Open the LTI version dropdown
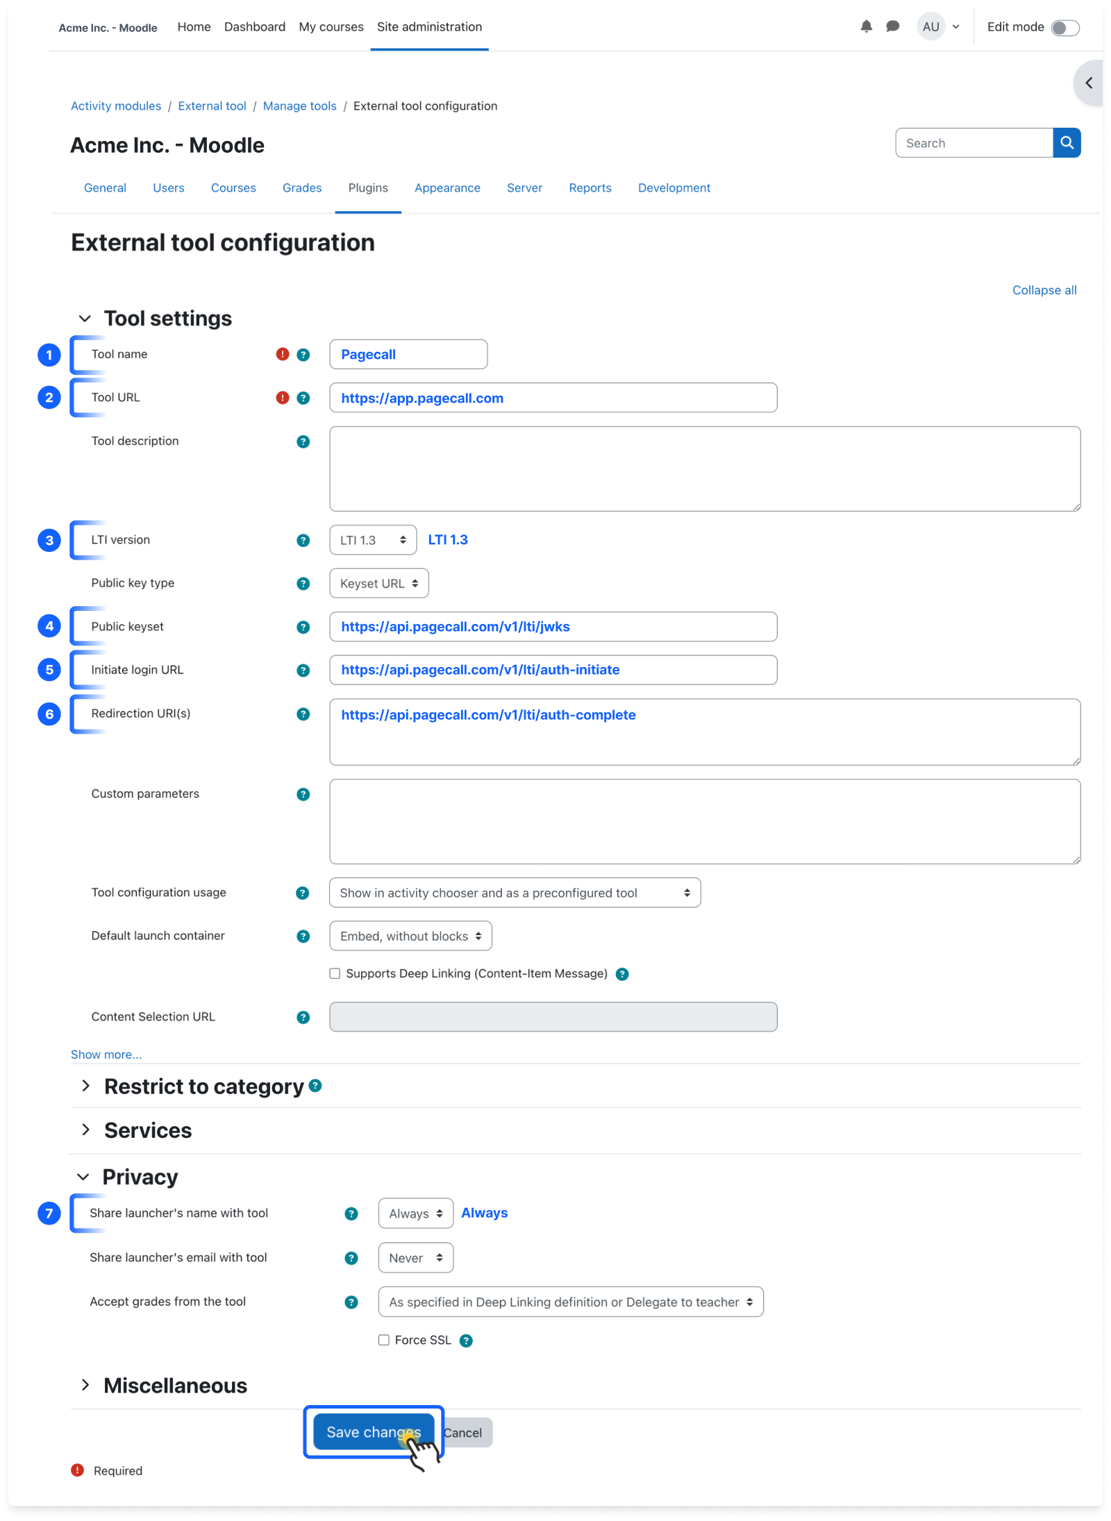This screenshot has height=1521, width=1111. [373, 540]
